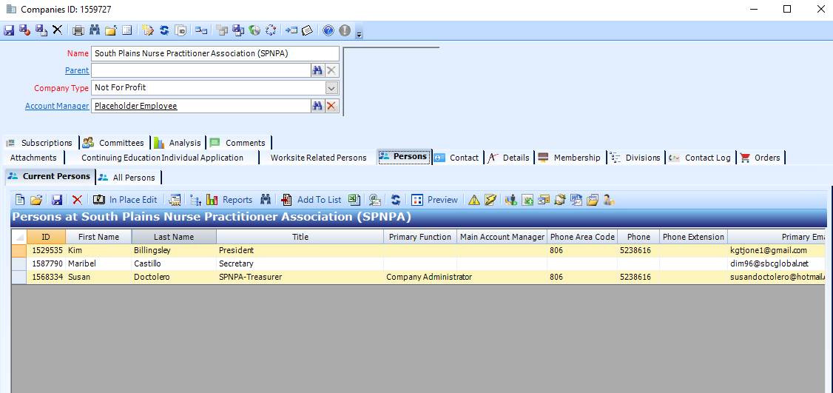Click binoculars beside the Parent field

[x=317, y=70]
